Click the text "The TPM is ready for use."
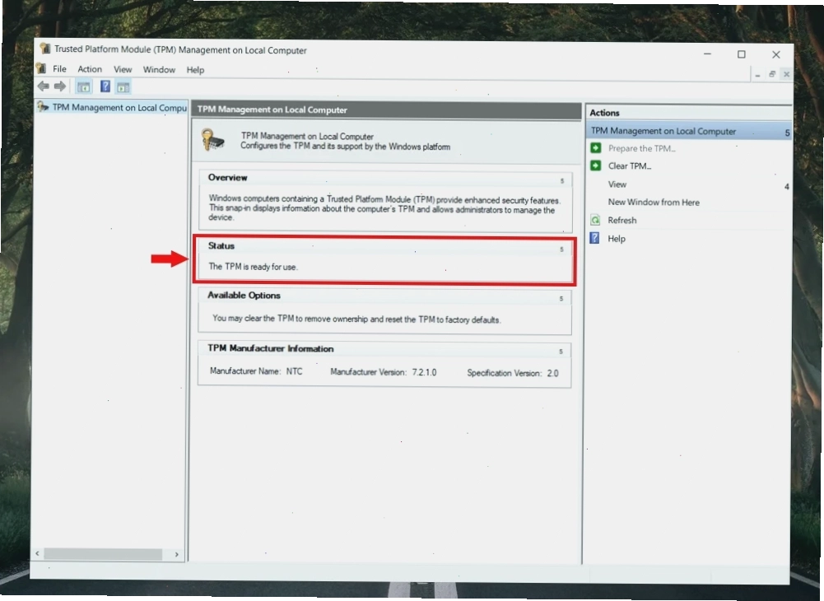This screenshot has height=601, width=824. 254,267
